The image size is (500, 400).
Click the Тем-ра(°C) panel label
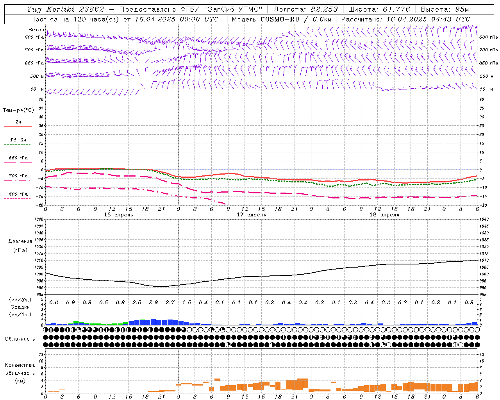point(19,111)
